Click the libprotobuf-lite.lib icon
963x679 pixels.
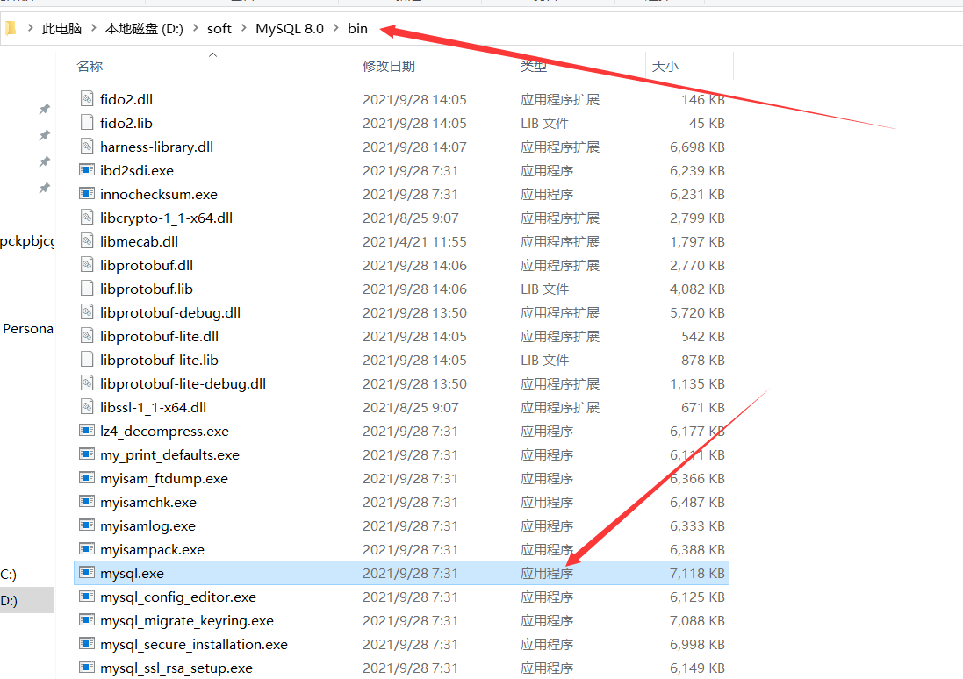point(87,359)
